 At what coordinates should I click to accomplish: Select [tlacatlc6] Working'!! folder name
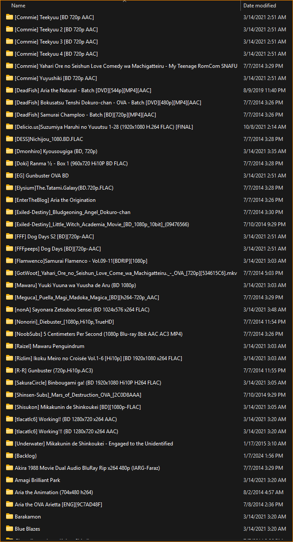[67, 432]
